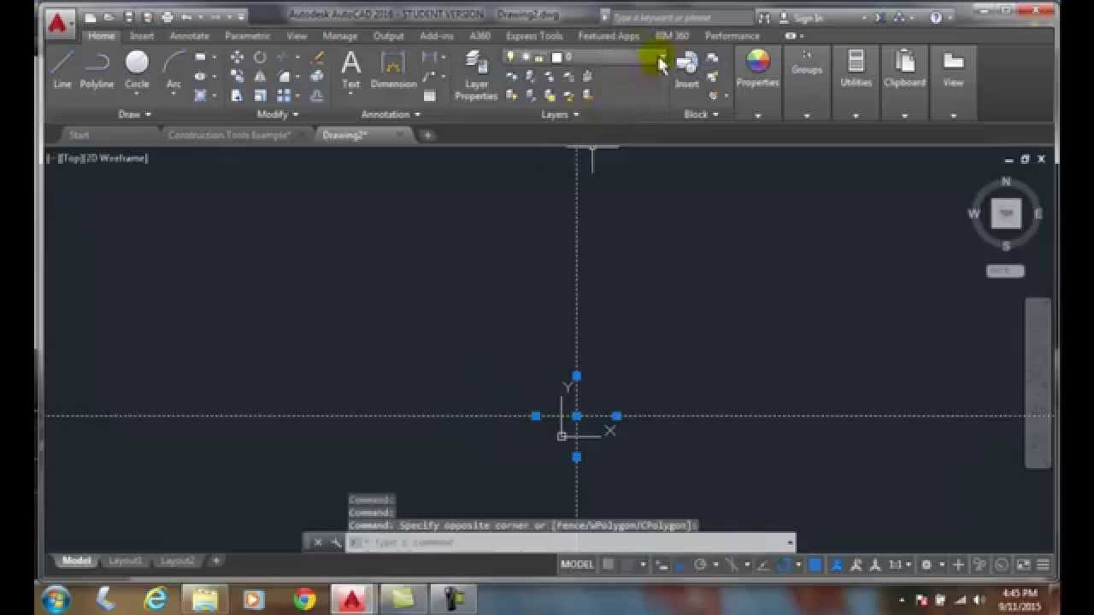Image resolution: width=1094 pixels, height=615 pixels.
Task: Click the 2D Wireframe visual style label
Action: pos(115,158)
